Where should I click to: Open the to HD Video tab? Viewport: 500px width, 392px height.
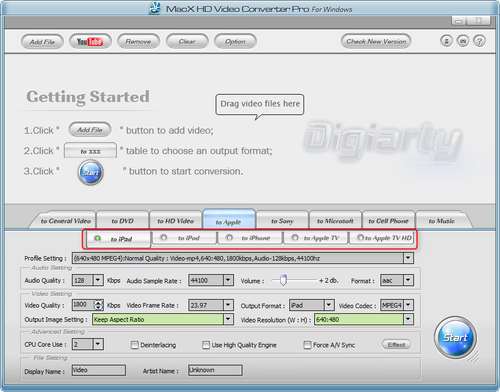pos(176,221)
